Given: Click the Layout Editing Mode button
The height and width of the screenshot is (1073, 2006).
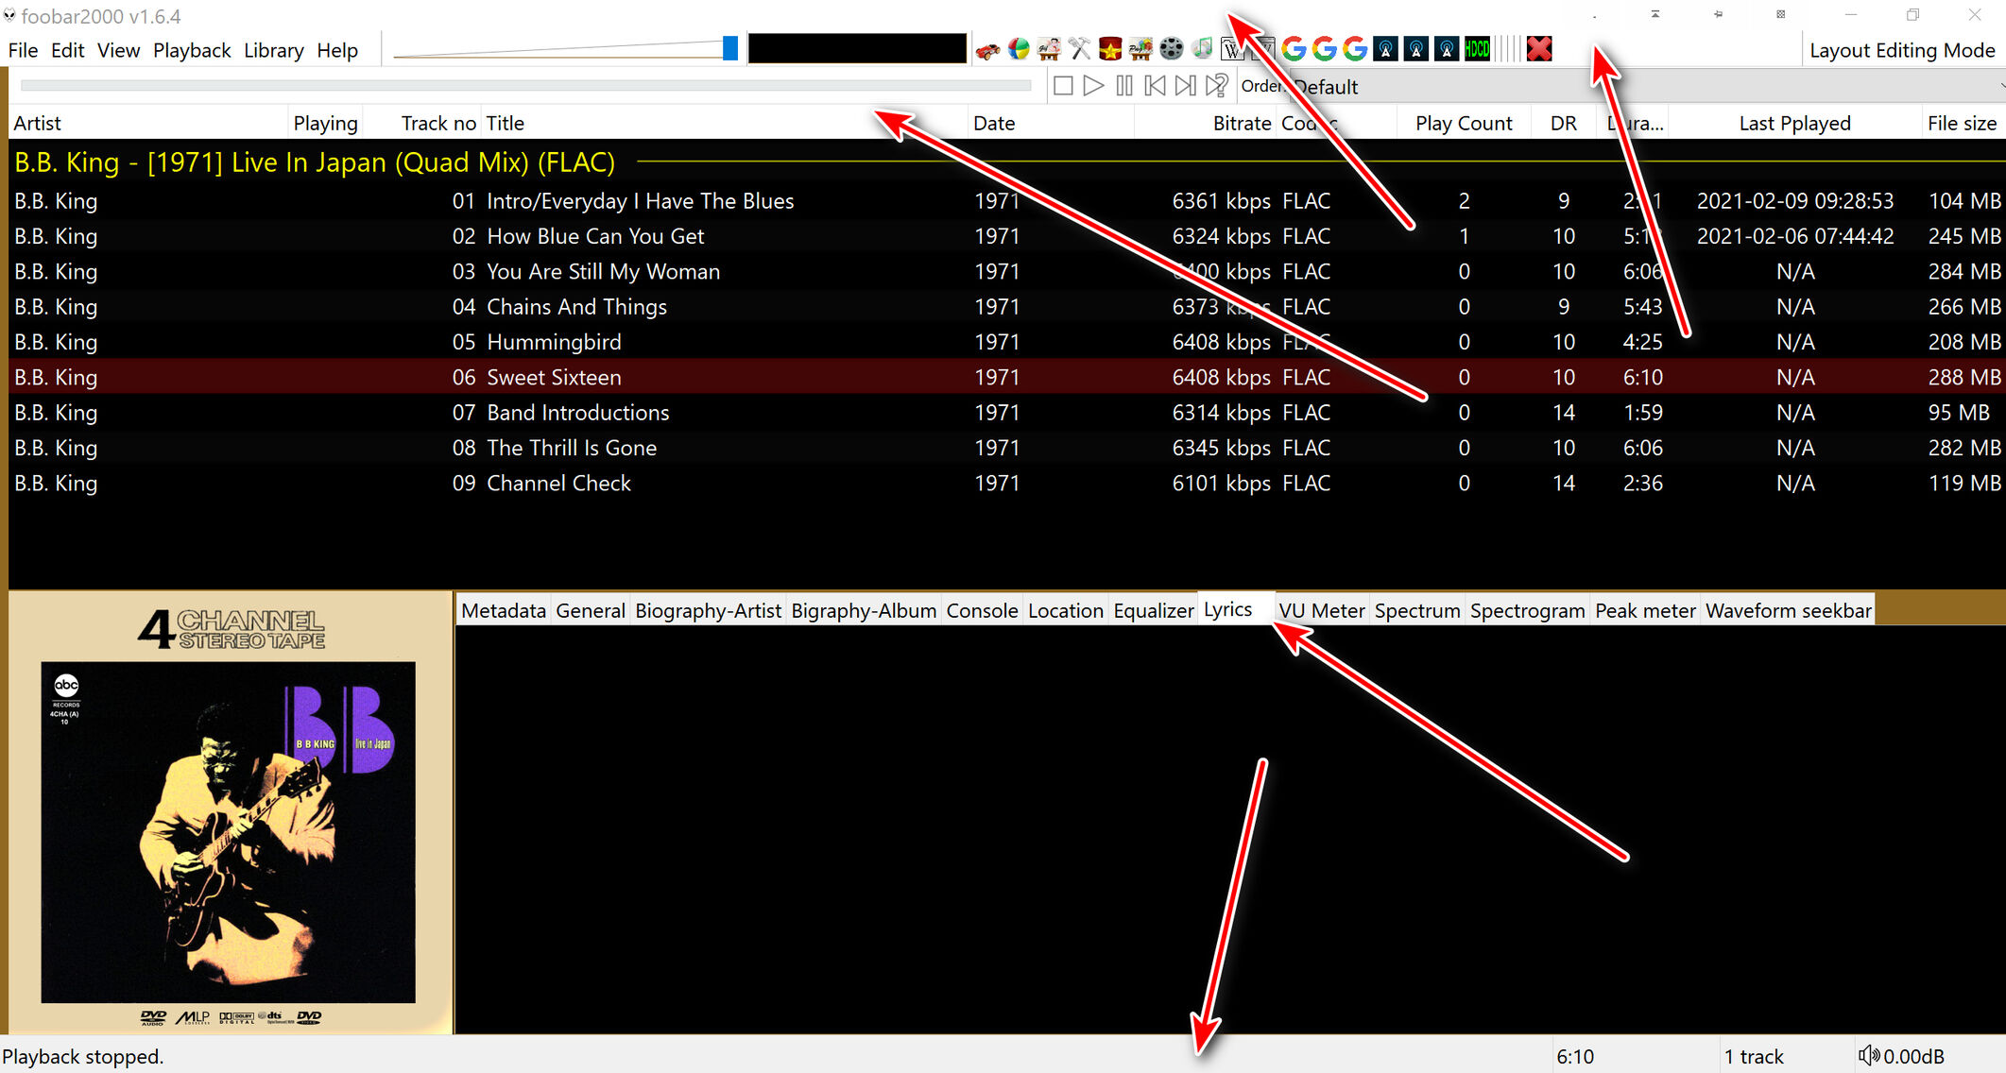Looking at the screenshot, I should pyautogui.click(x=1901, y=50).
